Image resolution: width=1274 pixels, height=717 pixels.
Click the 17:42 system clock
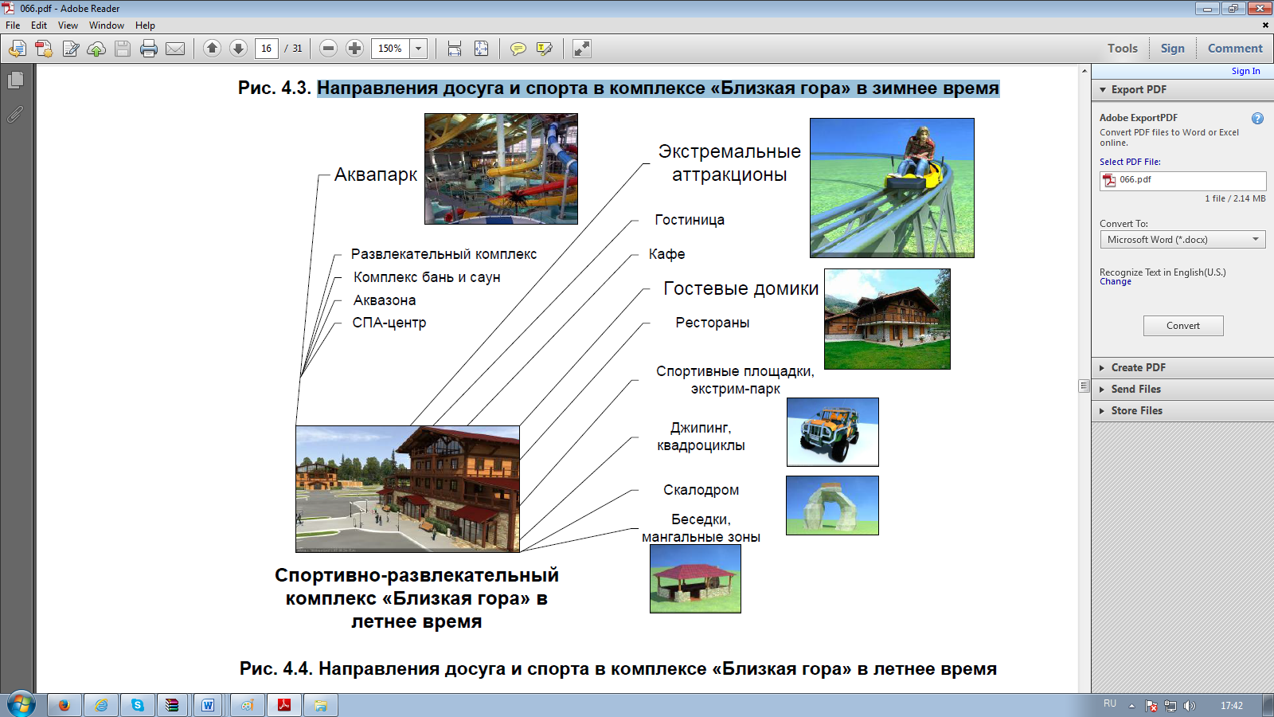coord(1232,706)
